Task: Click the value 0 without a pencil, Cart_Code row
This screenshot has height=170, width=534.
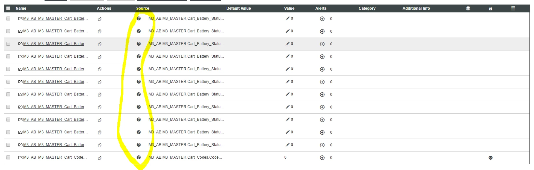Action: pos(285,157)
